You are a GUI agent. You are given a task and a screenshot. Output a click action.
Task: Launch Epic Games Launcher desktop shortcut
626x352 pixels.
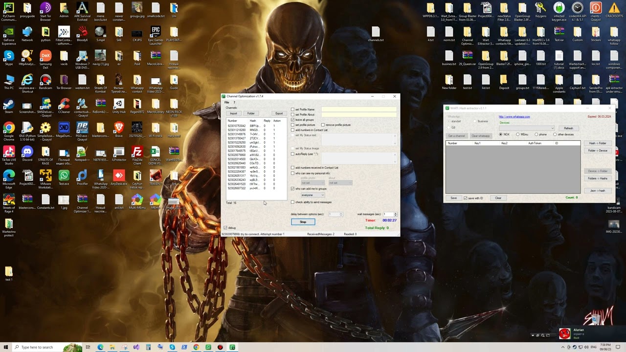156,36
